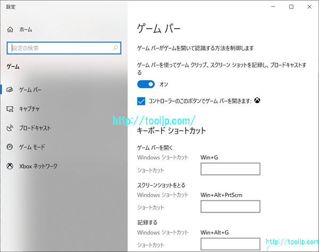
Task: Click the Game Bar sidebar icon
Action: 10,89
